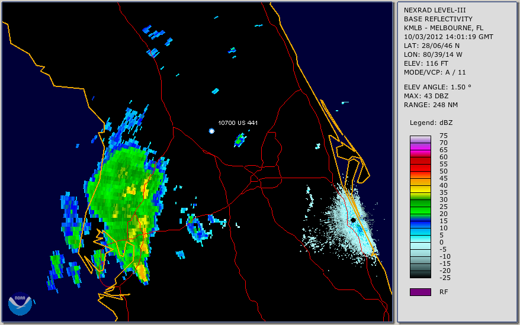
Task: Click the 50 value on legend scale
Action: 444,171
